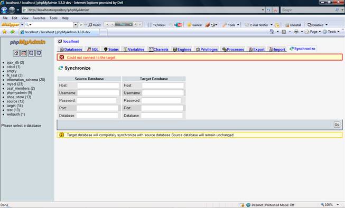Expand the address bar dropdown arrow
Viewport: 345px width, 208px height.
pos(263,10)
